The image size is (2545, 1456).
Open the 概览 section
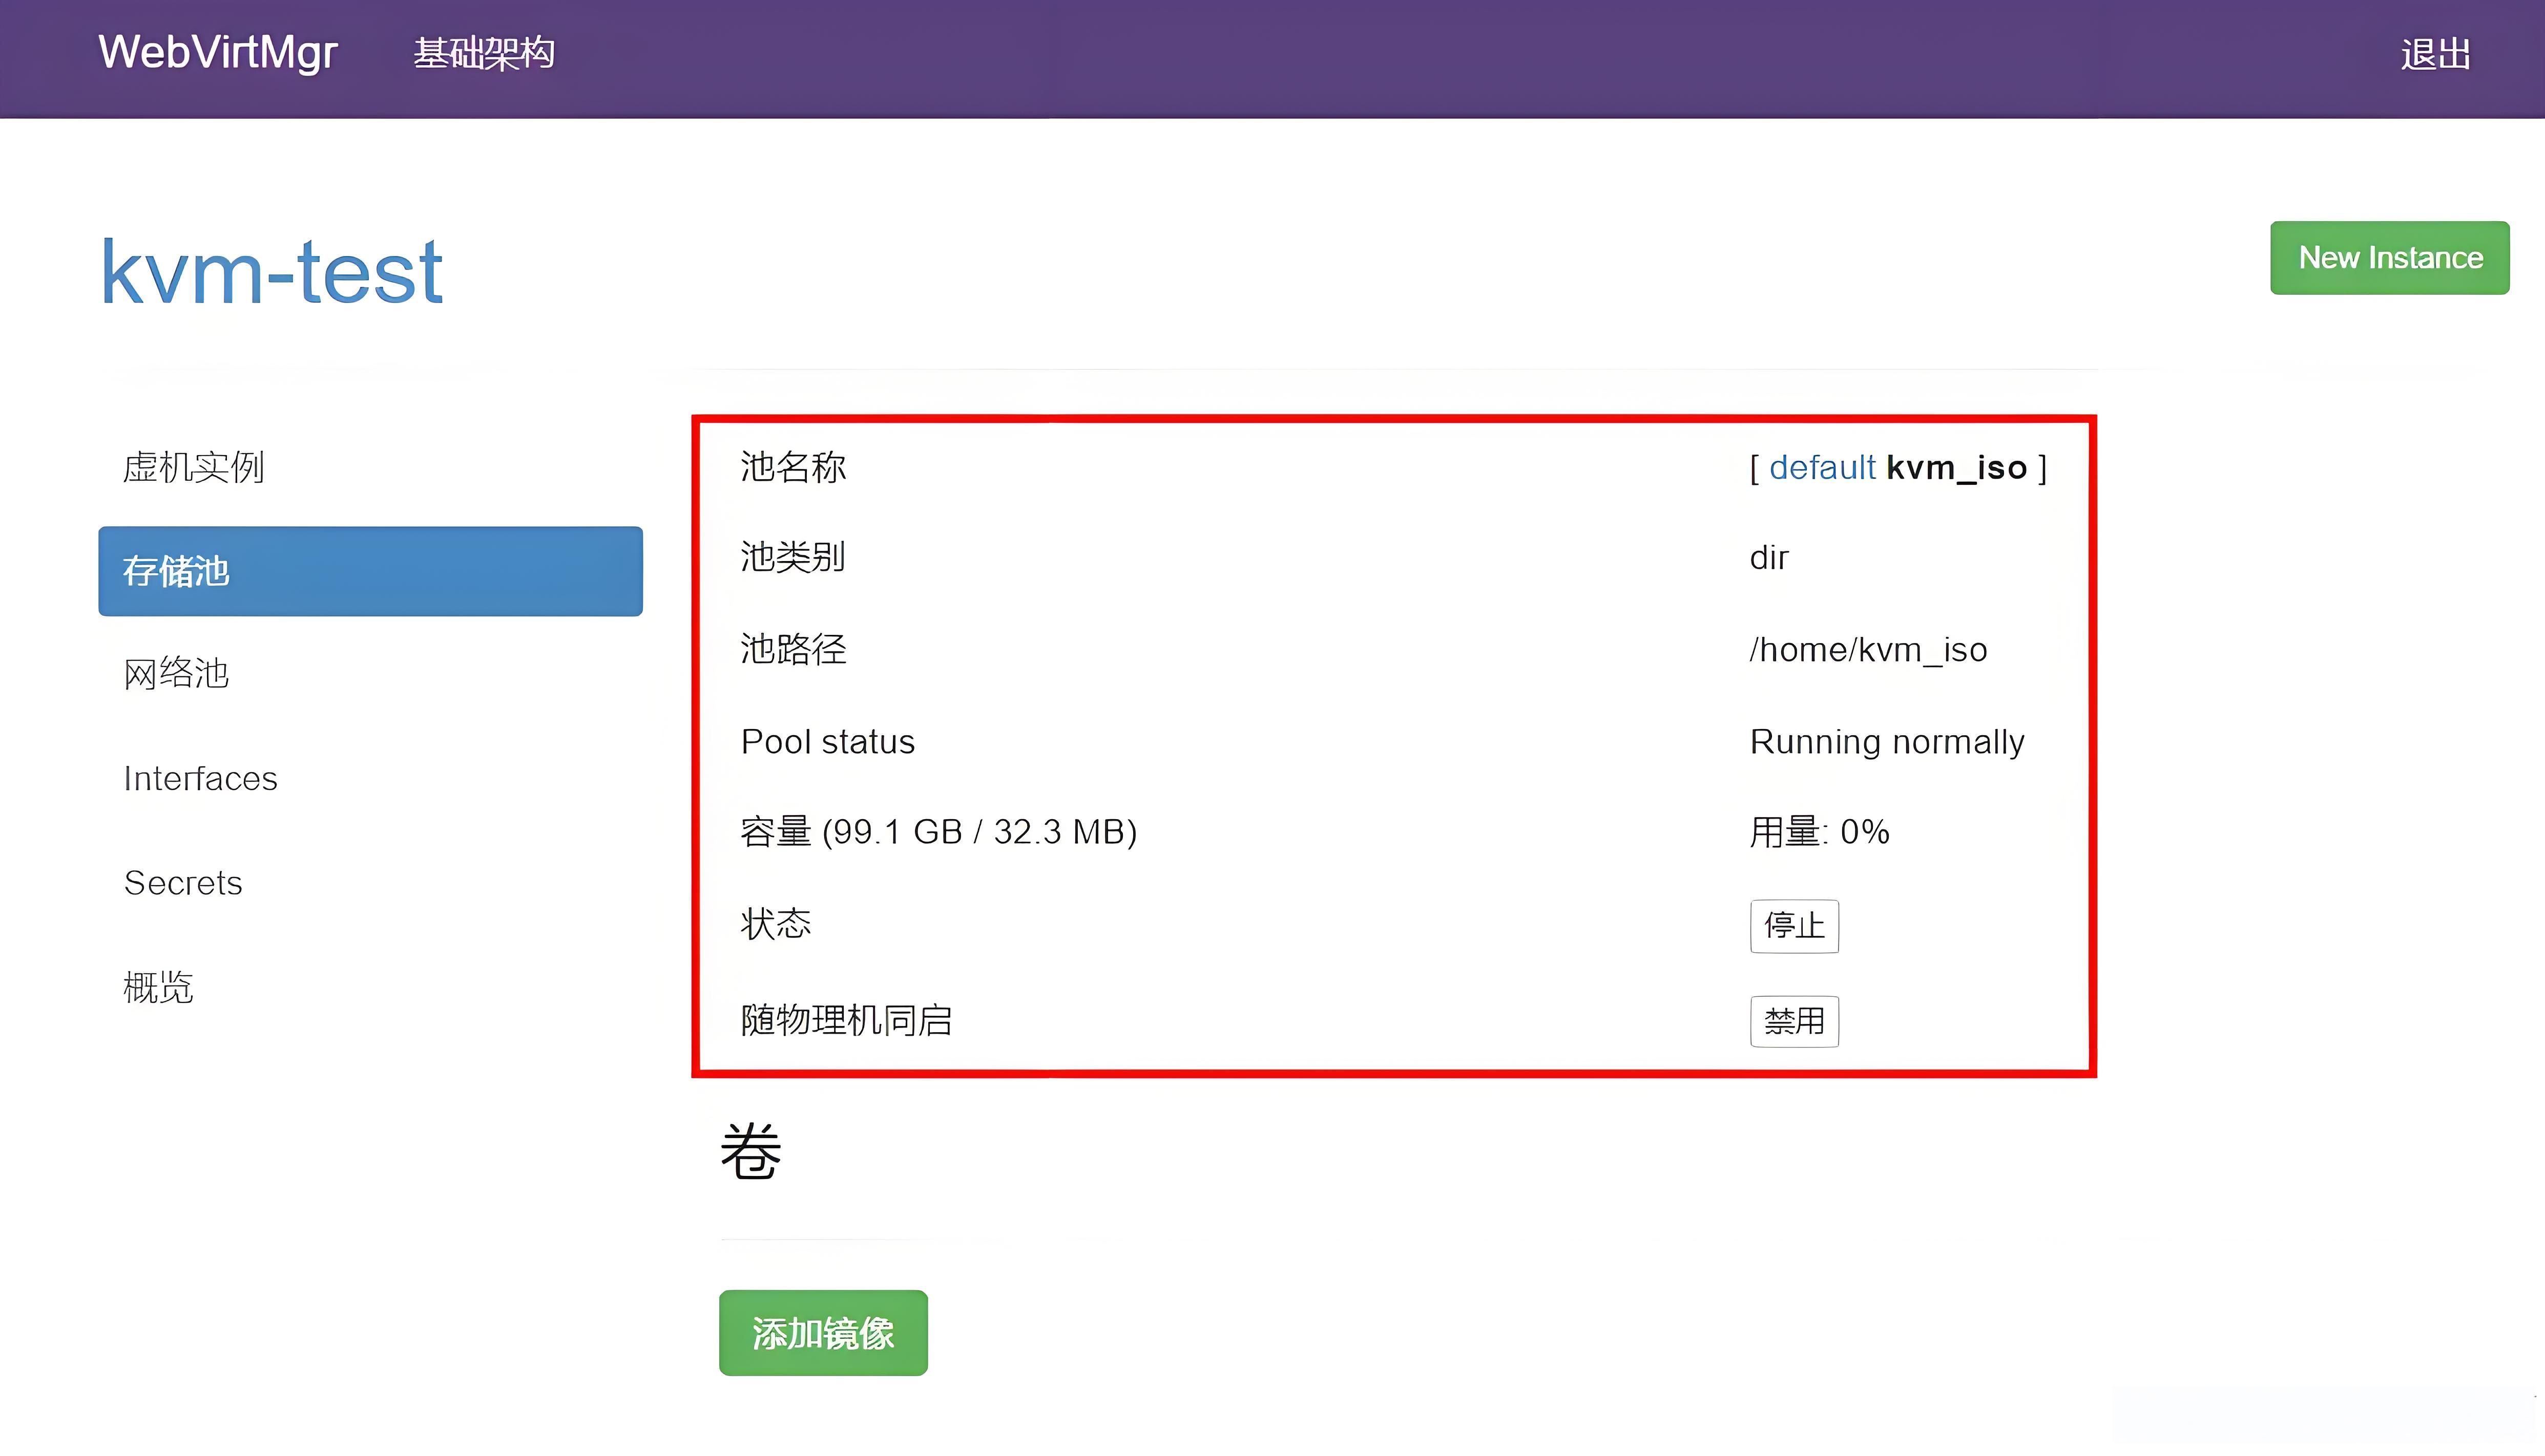click(x=158, y=988)
